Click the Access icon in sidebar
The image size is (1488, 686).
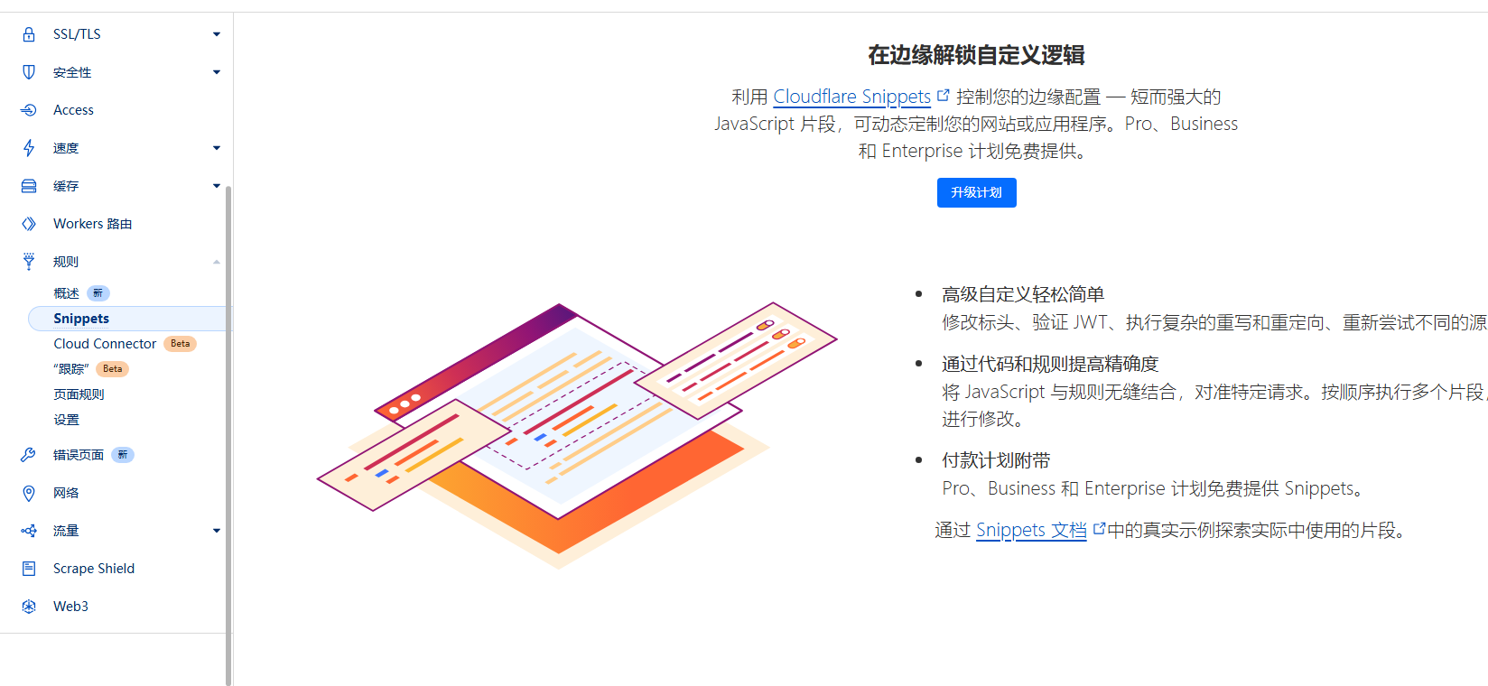[x=29, y=110]
